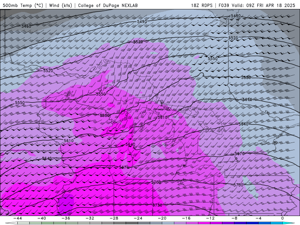Click the -44 color scale label
The width and height of the screenshot is (300, 225).
18,218
